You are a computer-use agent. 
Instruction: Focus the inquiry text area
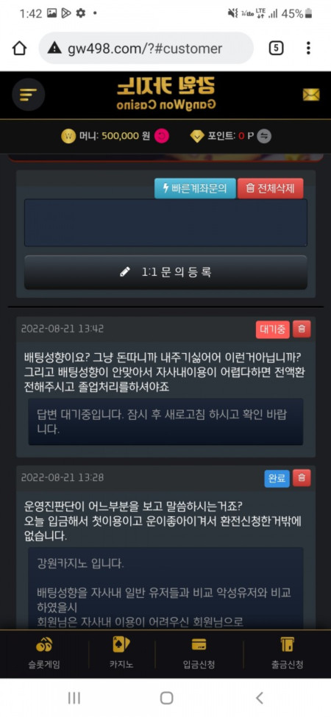coord(165,223)
